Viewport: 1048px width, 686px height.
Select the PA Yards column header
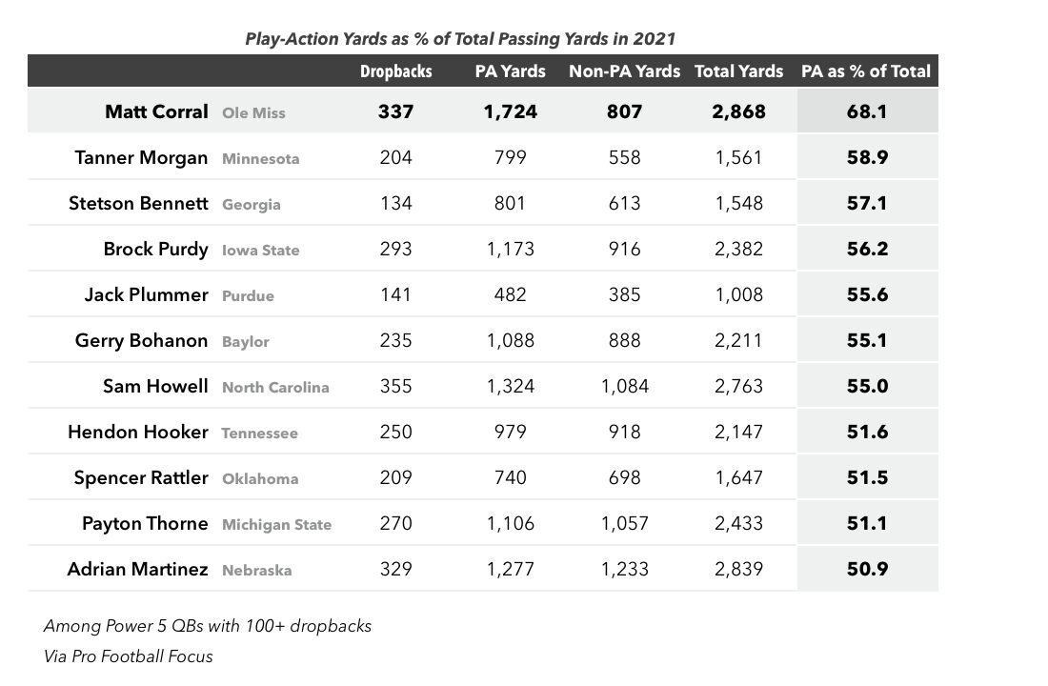pos(510,71)
